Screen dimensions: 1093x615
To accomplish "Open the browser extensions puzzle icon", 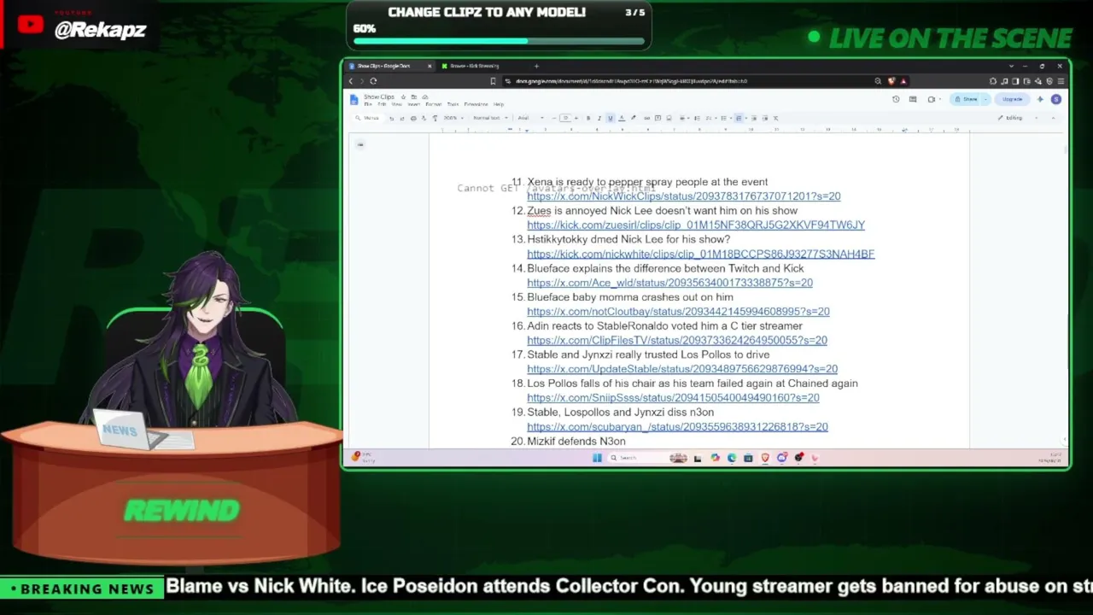I will (993, 81).
